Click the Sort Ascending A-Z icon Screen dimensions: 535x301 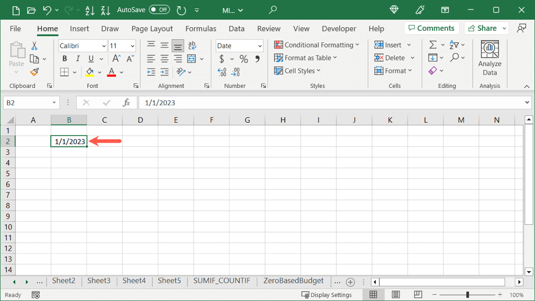[x=89, y=10]
